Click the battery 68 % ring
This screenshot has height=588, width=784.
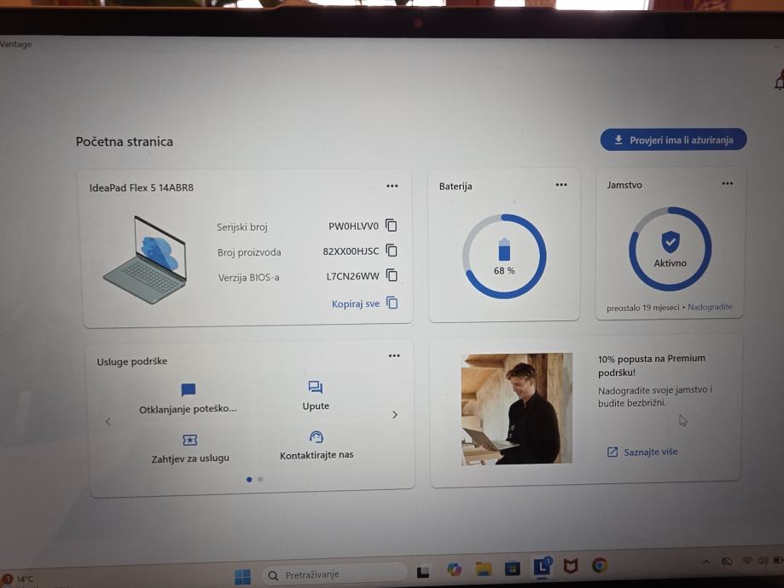coord(504,257)
